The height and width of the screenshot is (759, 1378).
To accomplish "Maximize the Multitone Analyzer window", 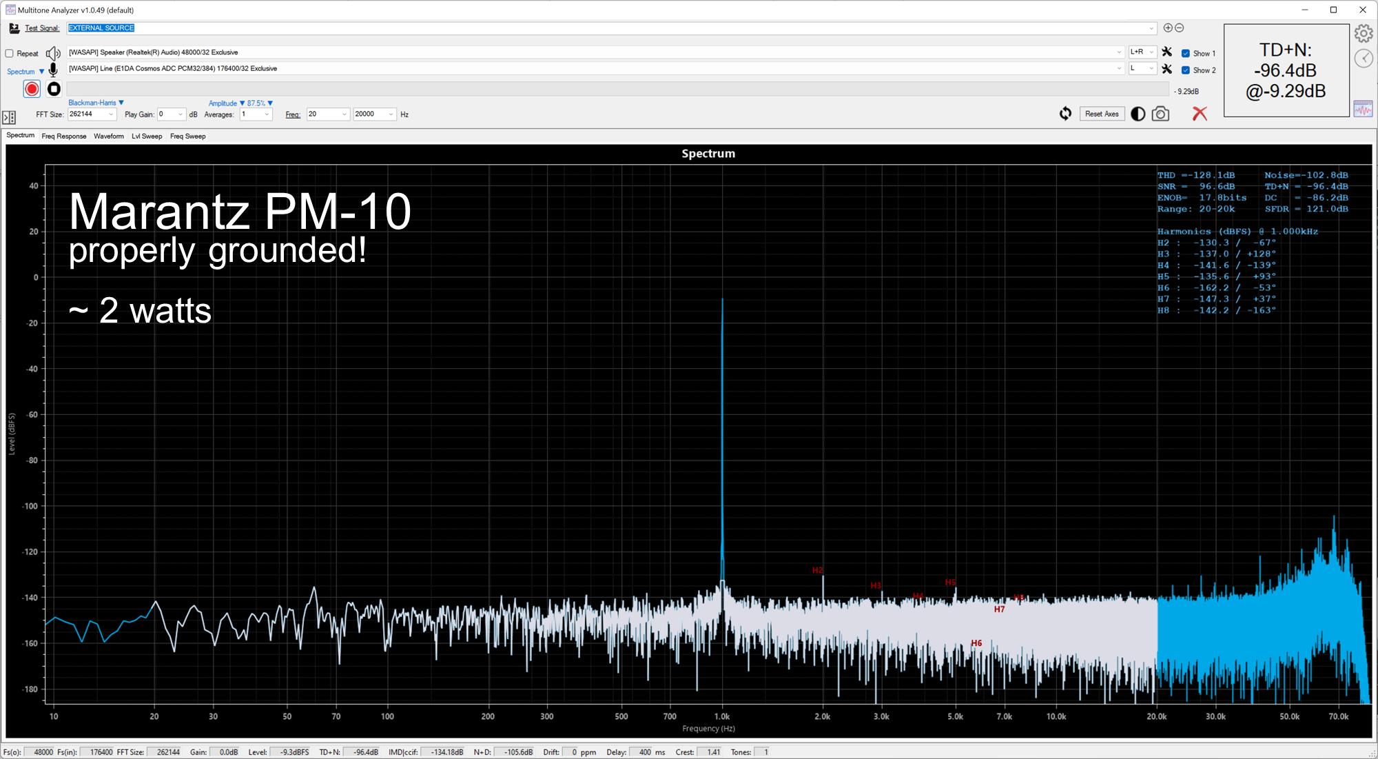I will click(x=1333, y=10).
